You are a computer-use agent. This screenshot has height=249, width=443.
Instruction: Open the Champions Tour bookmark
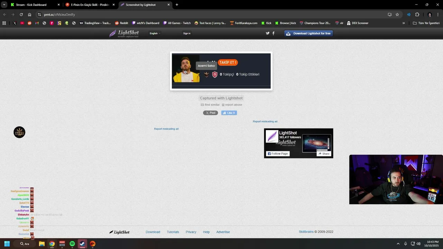[315, 23]
